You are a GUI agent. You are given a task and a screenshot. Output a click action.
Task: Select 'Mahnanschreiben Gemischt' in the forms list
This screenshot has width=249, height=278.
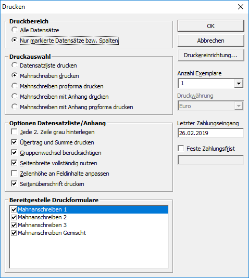point(52,233)
